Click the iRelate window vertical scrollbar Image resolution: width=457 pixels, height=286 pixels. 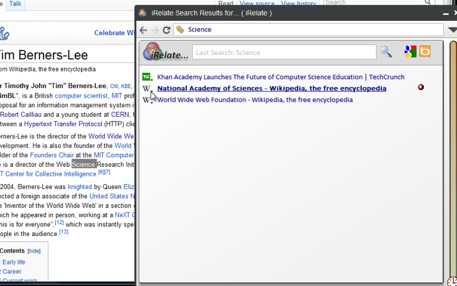[453, 160]
